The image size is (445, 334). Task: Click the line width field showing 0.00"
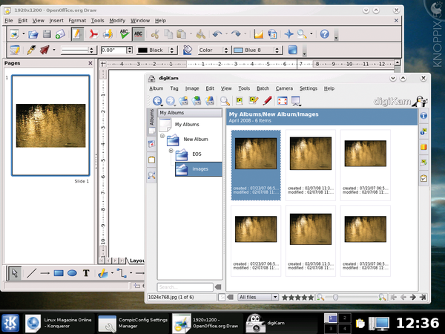(x=113, y=50)
